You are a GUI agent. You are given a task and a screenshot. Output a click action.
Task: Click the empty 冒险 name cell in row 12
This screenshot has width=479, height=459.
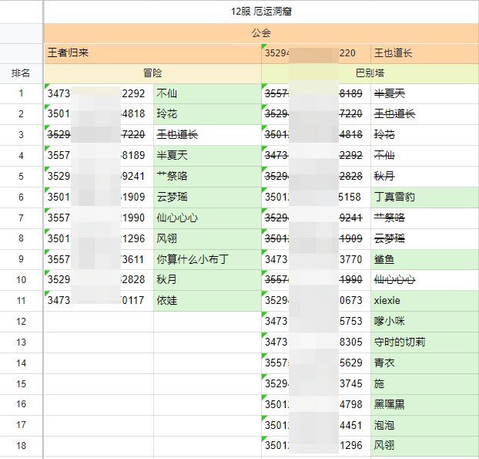coord(207,322)
